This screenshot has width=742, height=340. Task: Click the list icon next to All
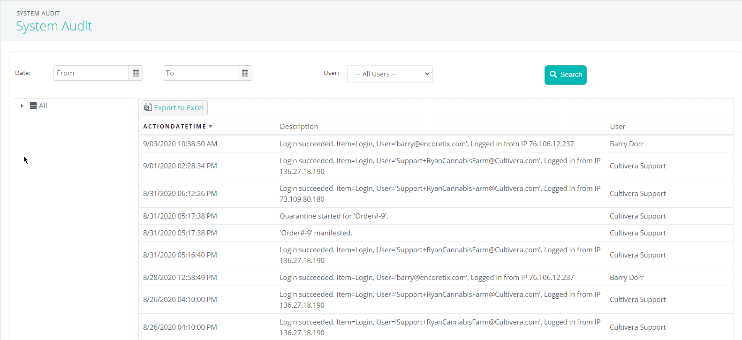(33, 106)
